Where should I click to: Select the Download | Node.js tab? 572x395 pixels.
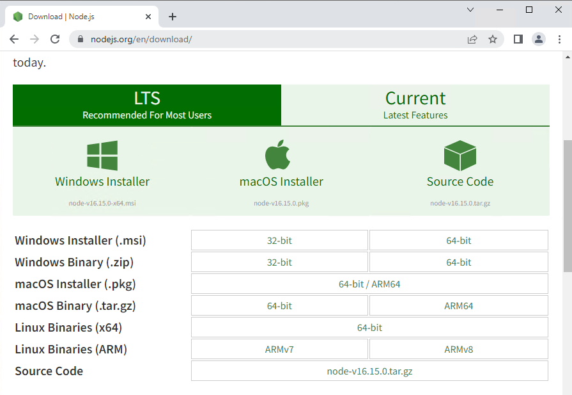[82, 17]
